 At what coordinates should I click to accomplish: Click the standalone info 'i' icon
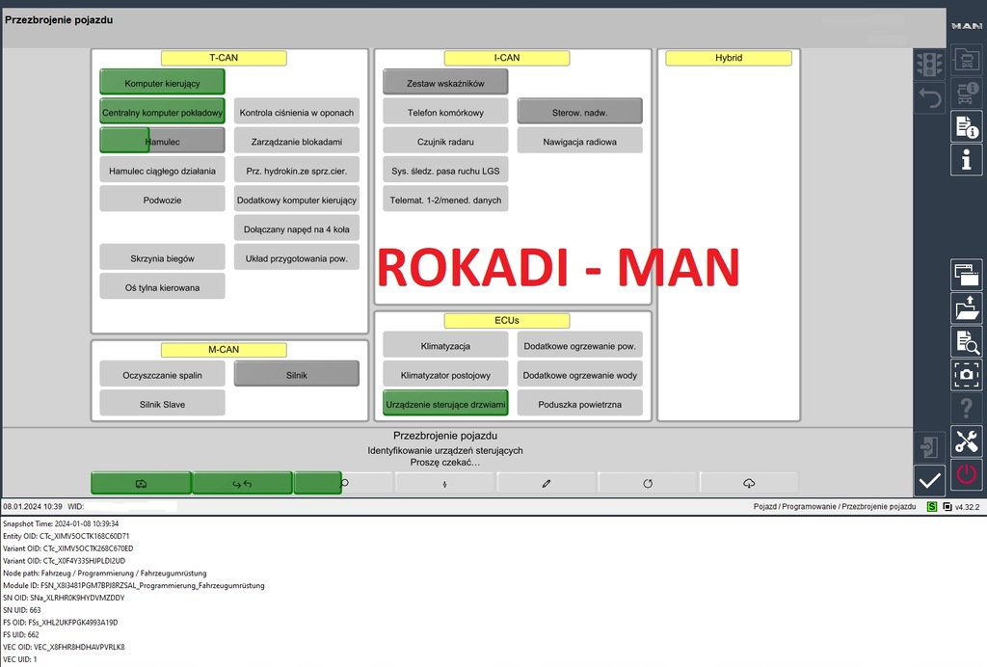pyautogui.click(x=966, y=160)
